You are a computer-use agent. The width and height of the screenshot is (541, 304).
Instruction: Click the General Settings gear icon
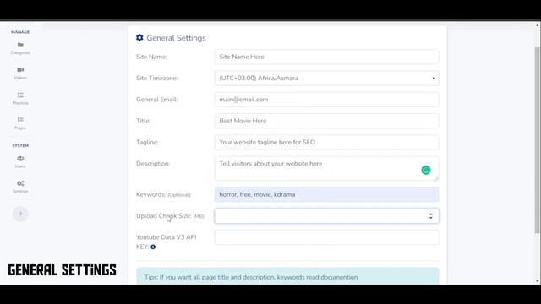tap(139, 37)
